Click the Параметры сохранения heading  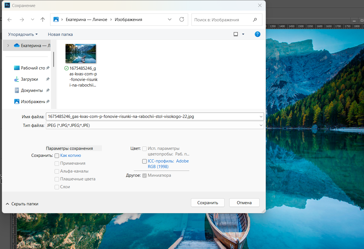tap(69, 148)
